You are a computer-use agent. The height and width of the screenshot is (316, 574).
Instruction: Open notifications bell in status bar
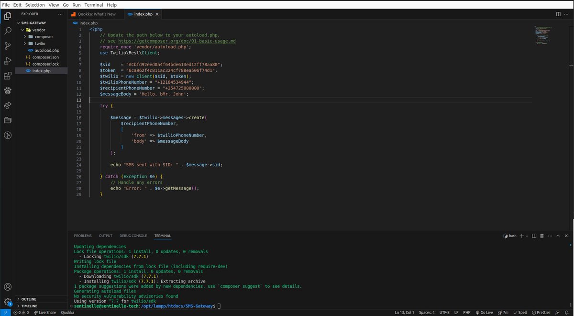pyautogui.click(x=567, y=312)
